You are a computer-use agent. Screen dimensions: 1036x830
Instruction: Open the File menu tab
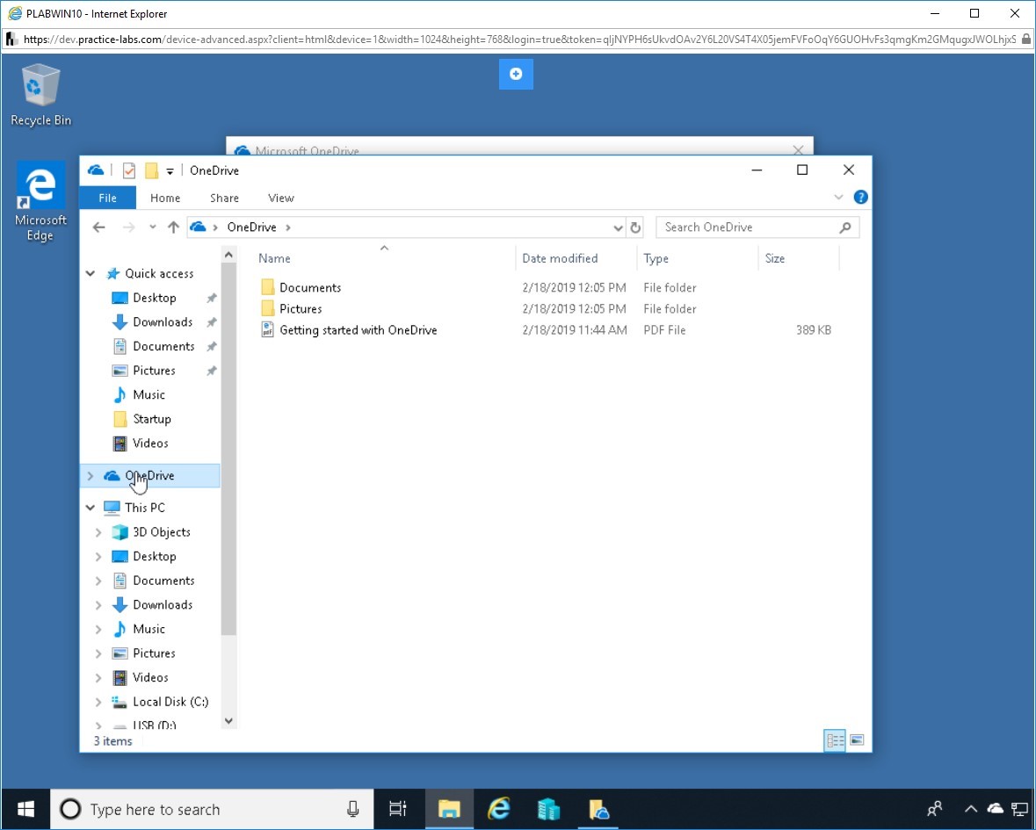click(x=107, y=198)
